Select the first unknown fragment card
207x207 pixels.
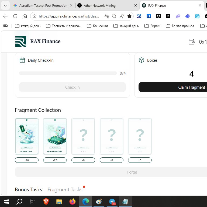point(83,136)
